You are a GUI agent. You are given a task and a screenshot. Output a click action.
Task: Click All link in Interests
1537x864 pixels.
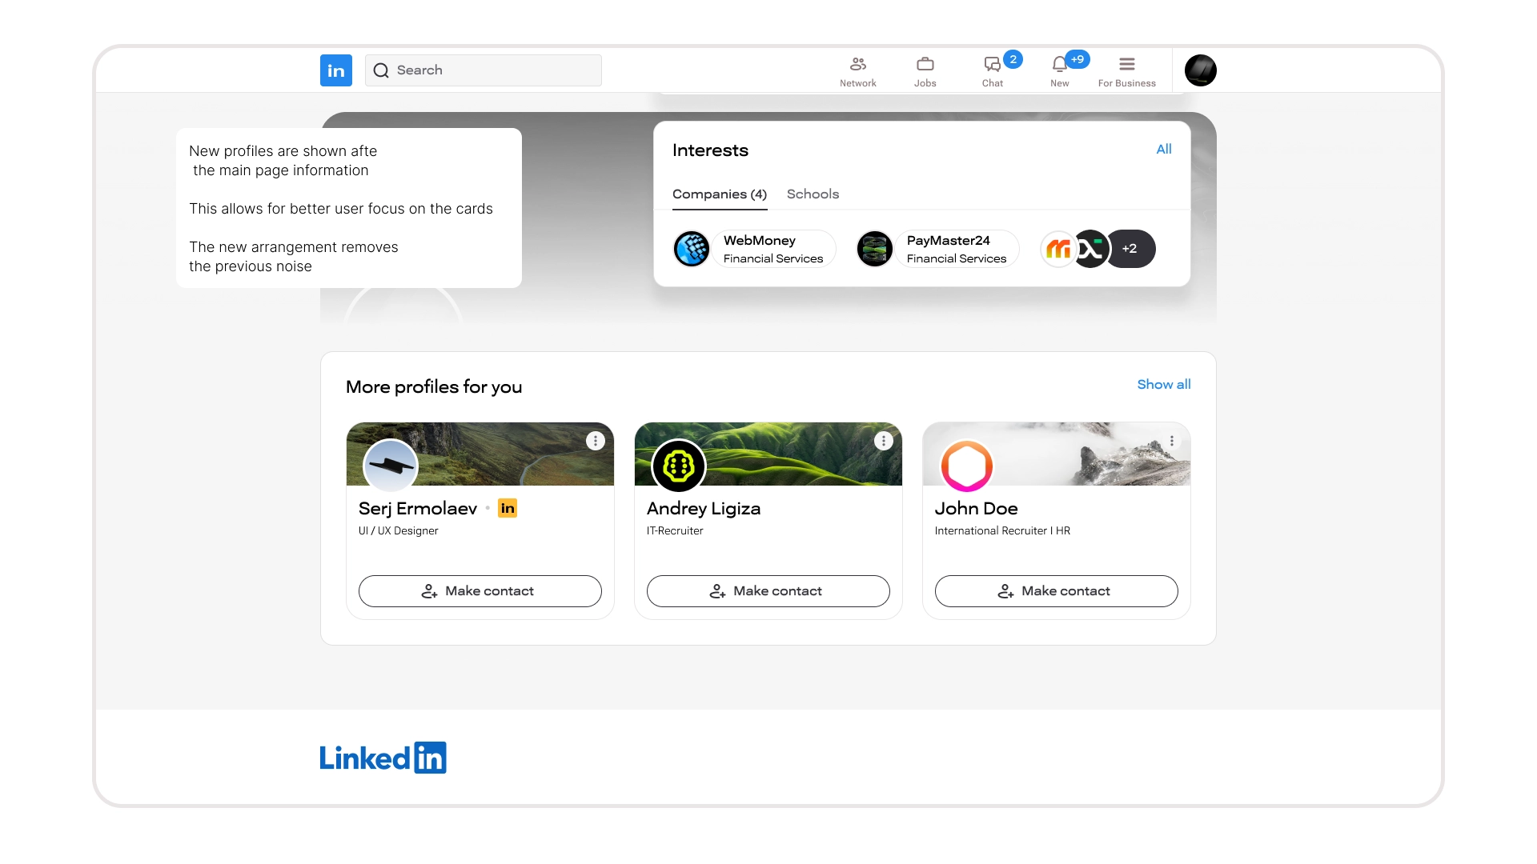click(x=1163, y=150)
